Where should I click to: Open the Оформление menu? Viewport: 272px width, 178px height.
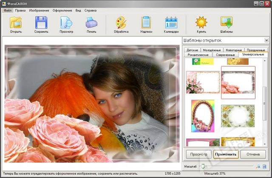click(62, 10)
